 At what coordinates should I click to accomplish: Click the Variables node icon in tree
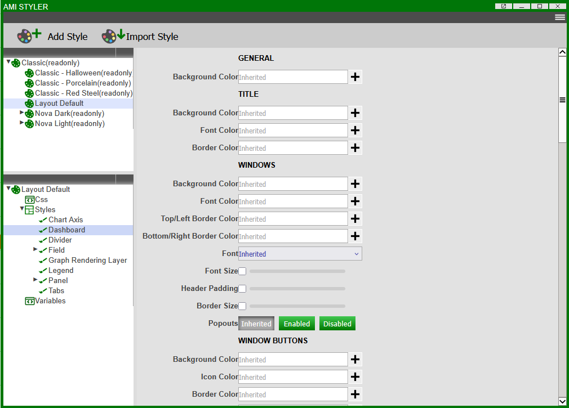point(30,301)
